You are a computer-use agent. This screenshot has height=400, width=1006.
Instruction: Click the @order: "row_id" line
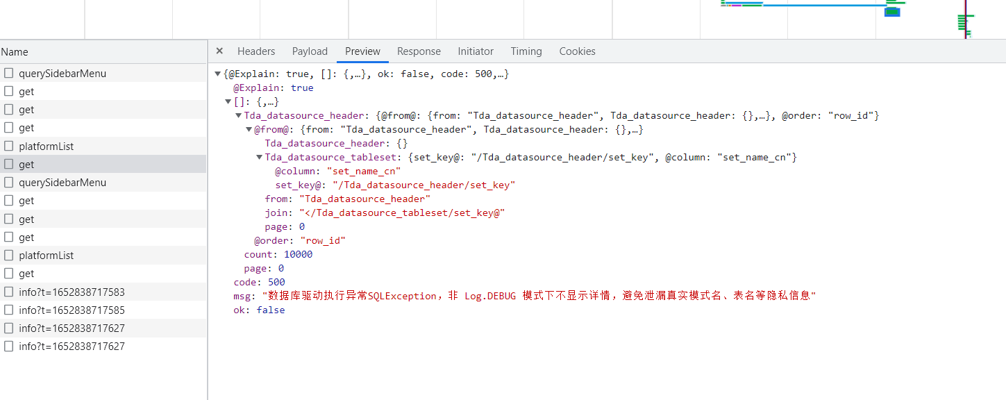tap(299, 241)
